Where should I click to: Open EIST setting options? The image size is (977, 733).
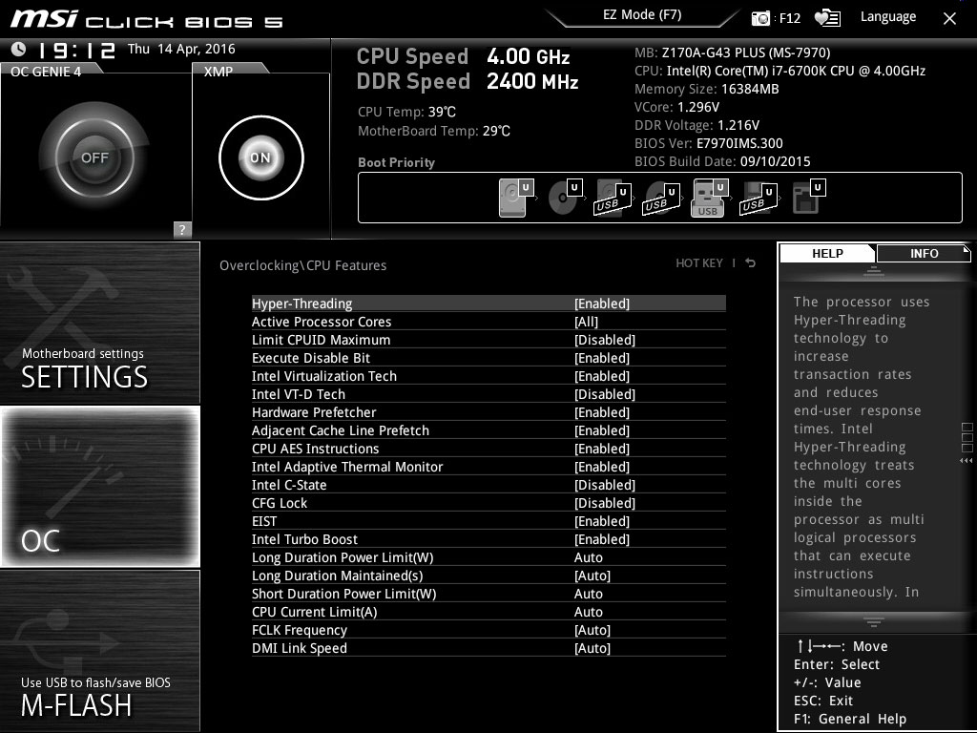[x=488, y=520]
